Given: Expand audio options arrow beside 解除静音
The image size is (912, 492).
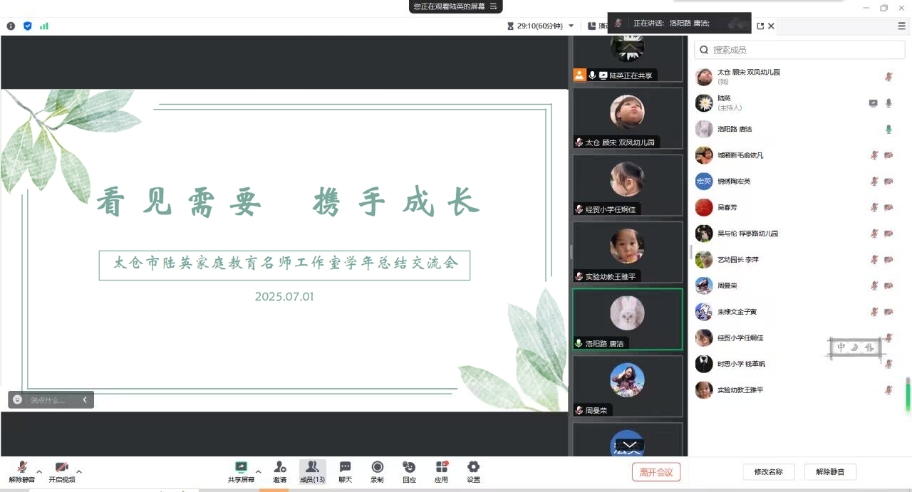Looking at the screenshot, I should click(x=39, y=471).
